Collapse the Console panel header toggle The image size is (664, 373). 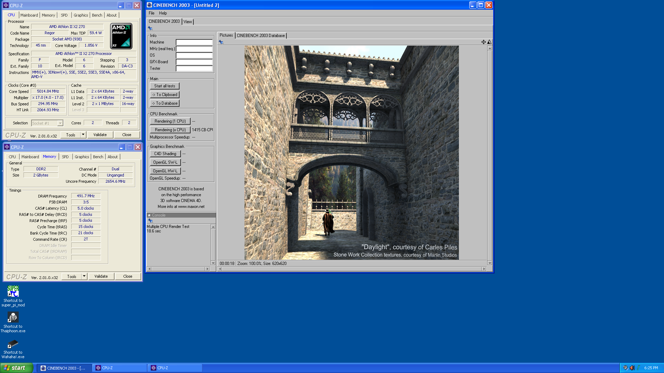tap(149, 215)
